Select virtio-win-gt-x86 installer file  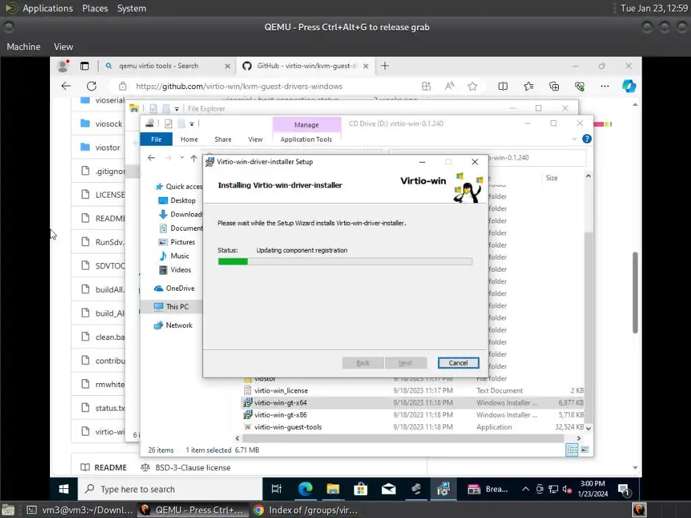[280, 415]
